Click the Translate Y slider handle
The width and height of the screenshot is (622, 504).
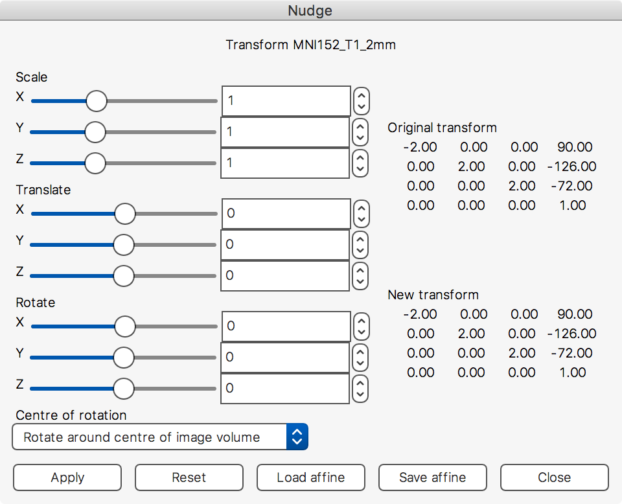click(x=123, y=245)
